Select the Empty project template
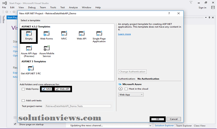 (29, 36)
